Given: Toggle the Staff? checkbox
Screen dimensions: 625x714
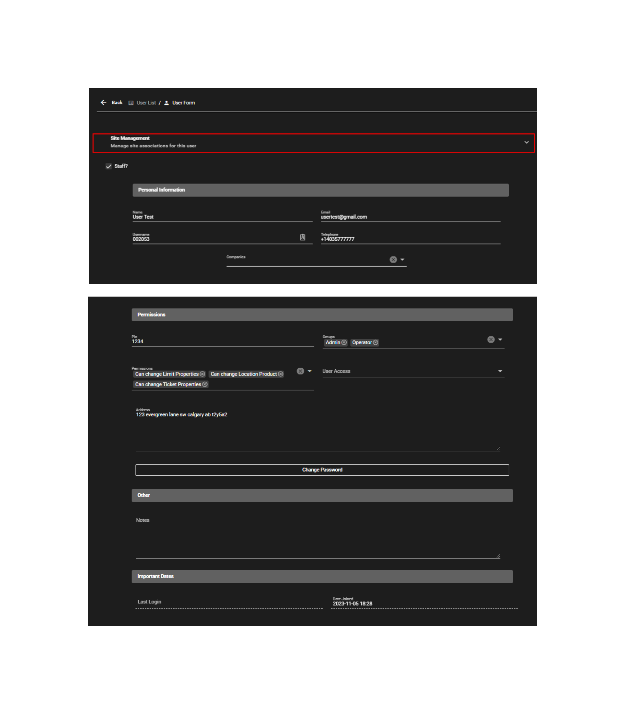Looking at the screenshot, I should click(x=108, y=166).
